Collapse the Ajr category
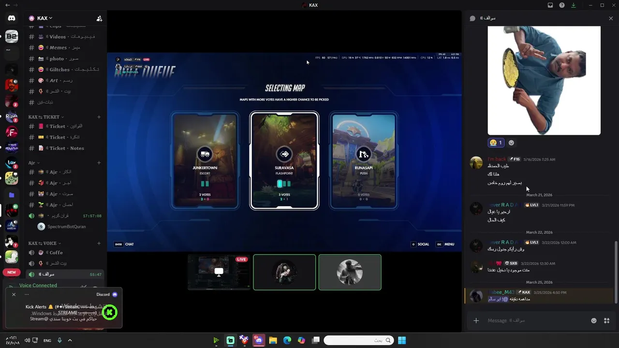This screenshot has height=348, width=619. coord(34,163)
